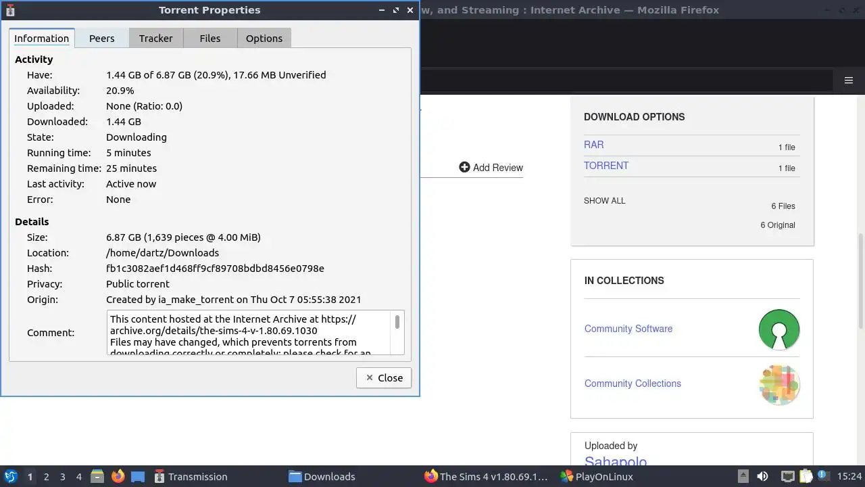Click the Comment box scrollbar handle
Image resolution: width=865 pixels, height=487 pixels.
tap(397, 322)
